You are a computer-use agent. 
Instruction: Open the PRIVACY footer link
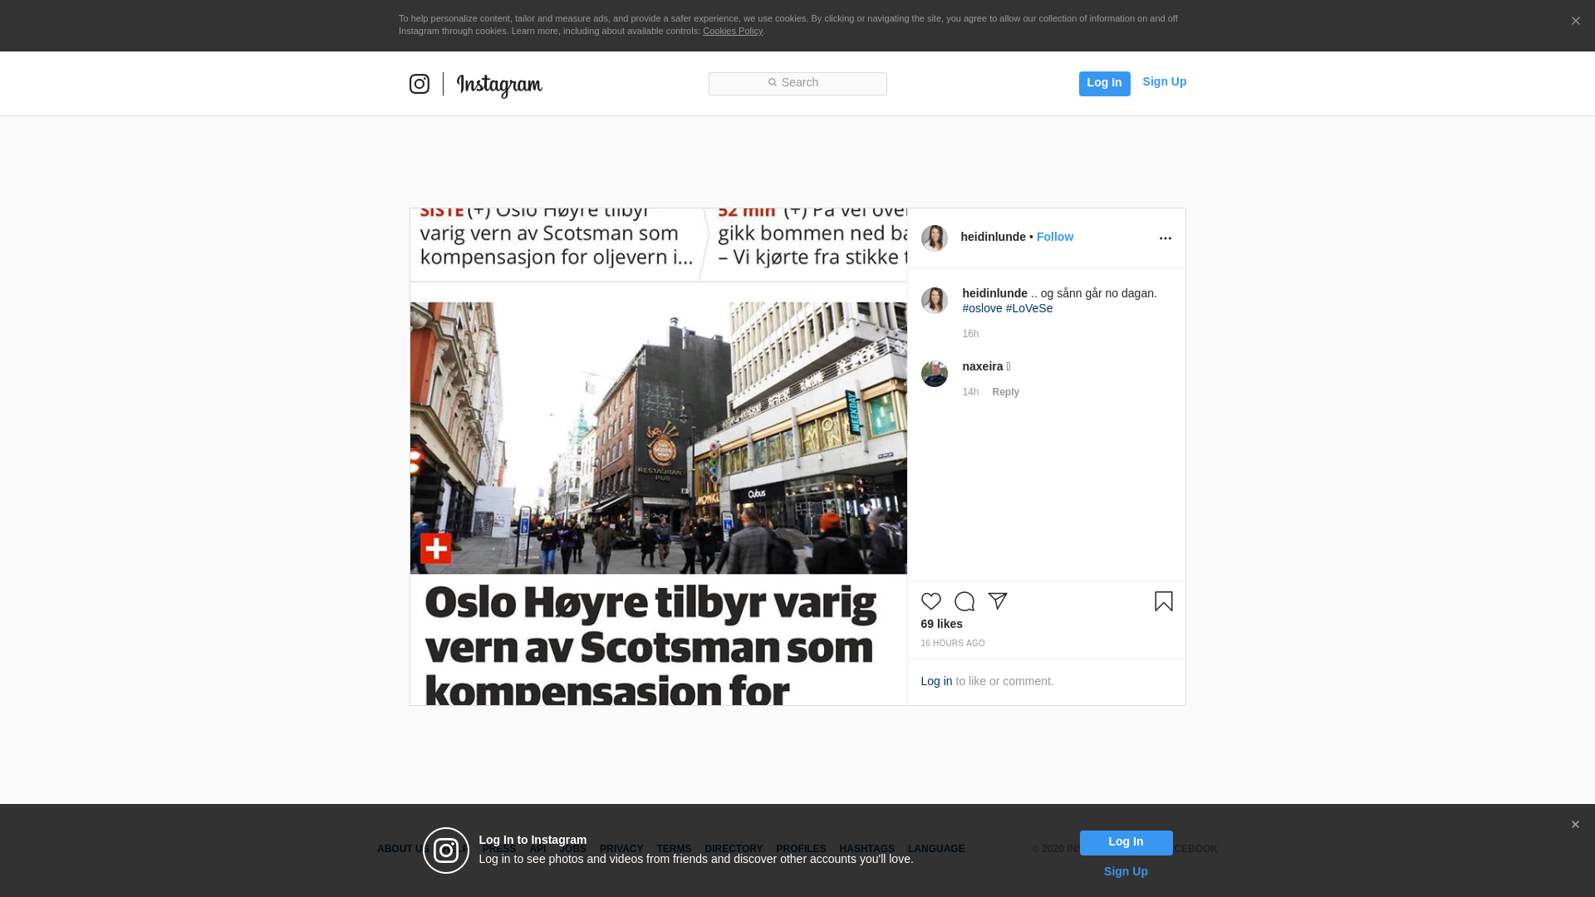click(x=621, y=849)
